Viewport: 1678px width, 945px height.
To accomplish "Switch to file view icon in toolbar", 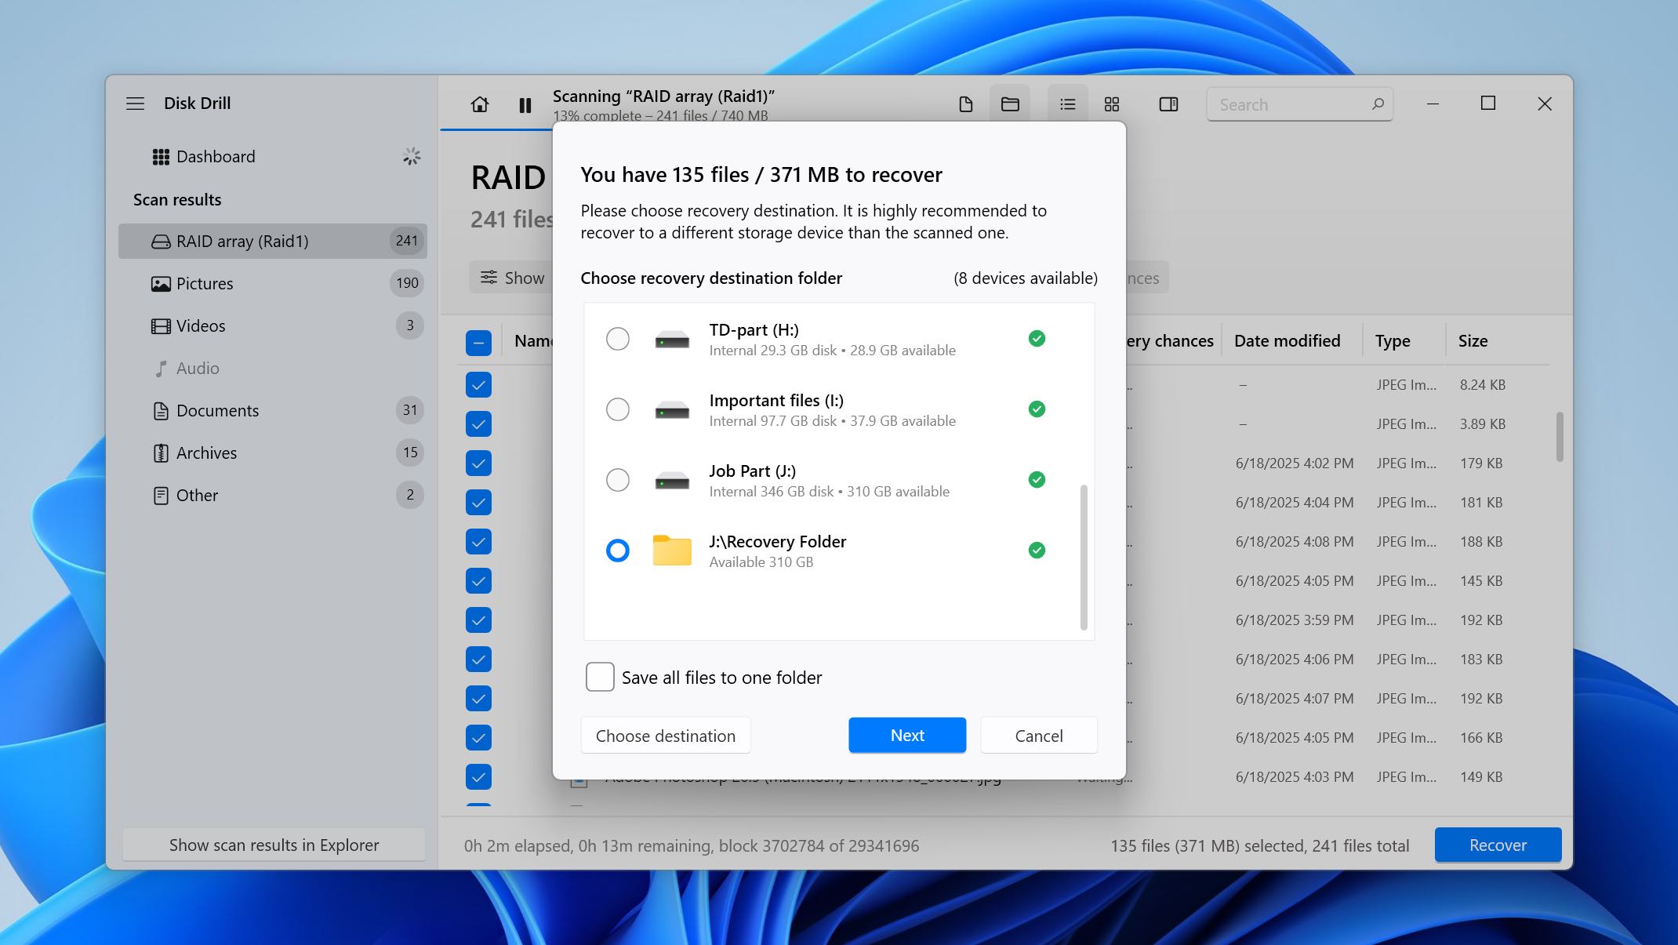I will pos(965,104).
